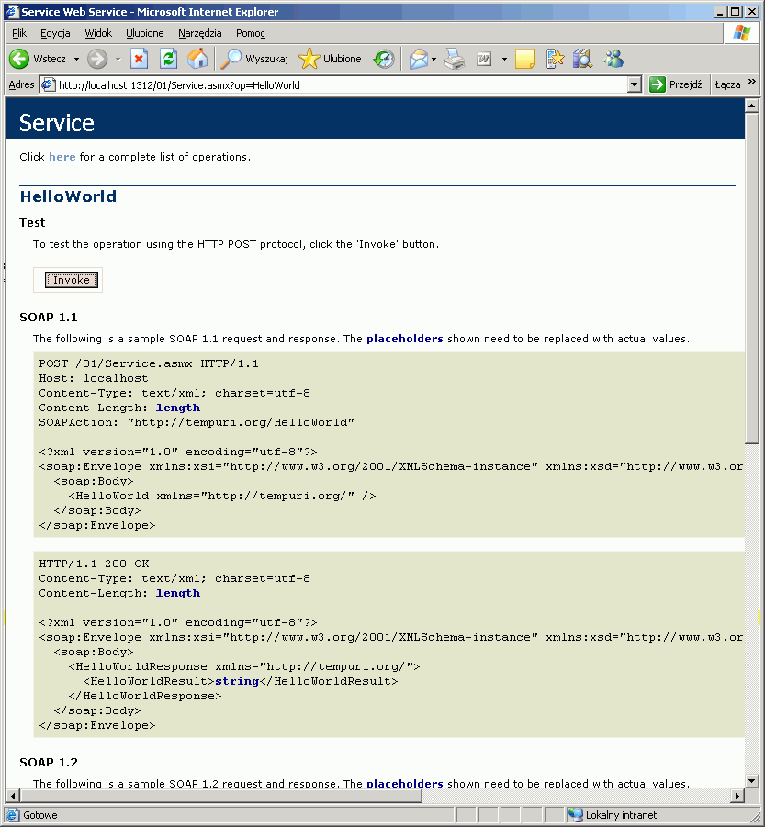The image size is (765, 827).
Task: Minimize the Internet Explorer window
Action: point(720,11)
